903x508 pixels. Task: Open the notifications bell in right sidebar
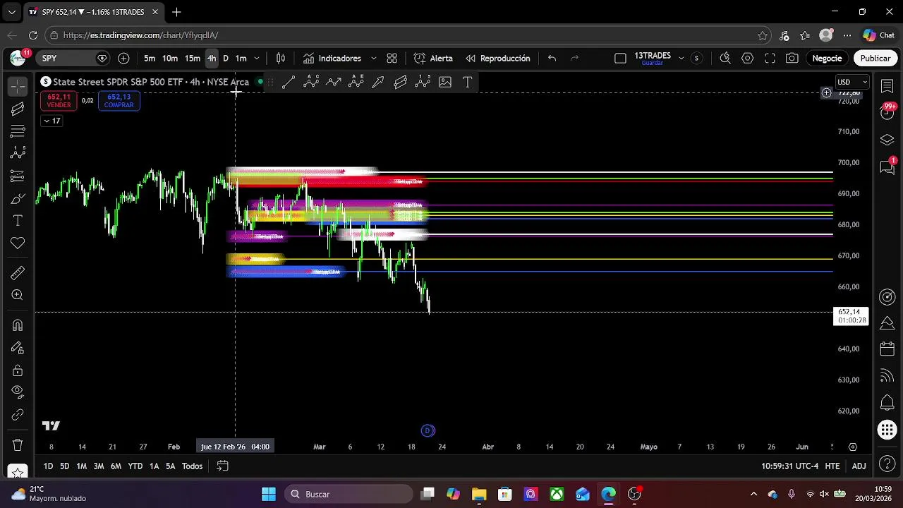[x=887, y=403]
